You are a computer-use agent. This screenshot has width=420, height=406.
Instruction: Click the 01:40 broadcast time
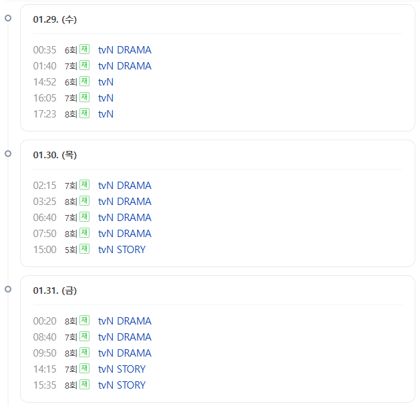click(x=45, y=66)
